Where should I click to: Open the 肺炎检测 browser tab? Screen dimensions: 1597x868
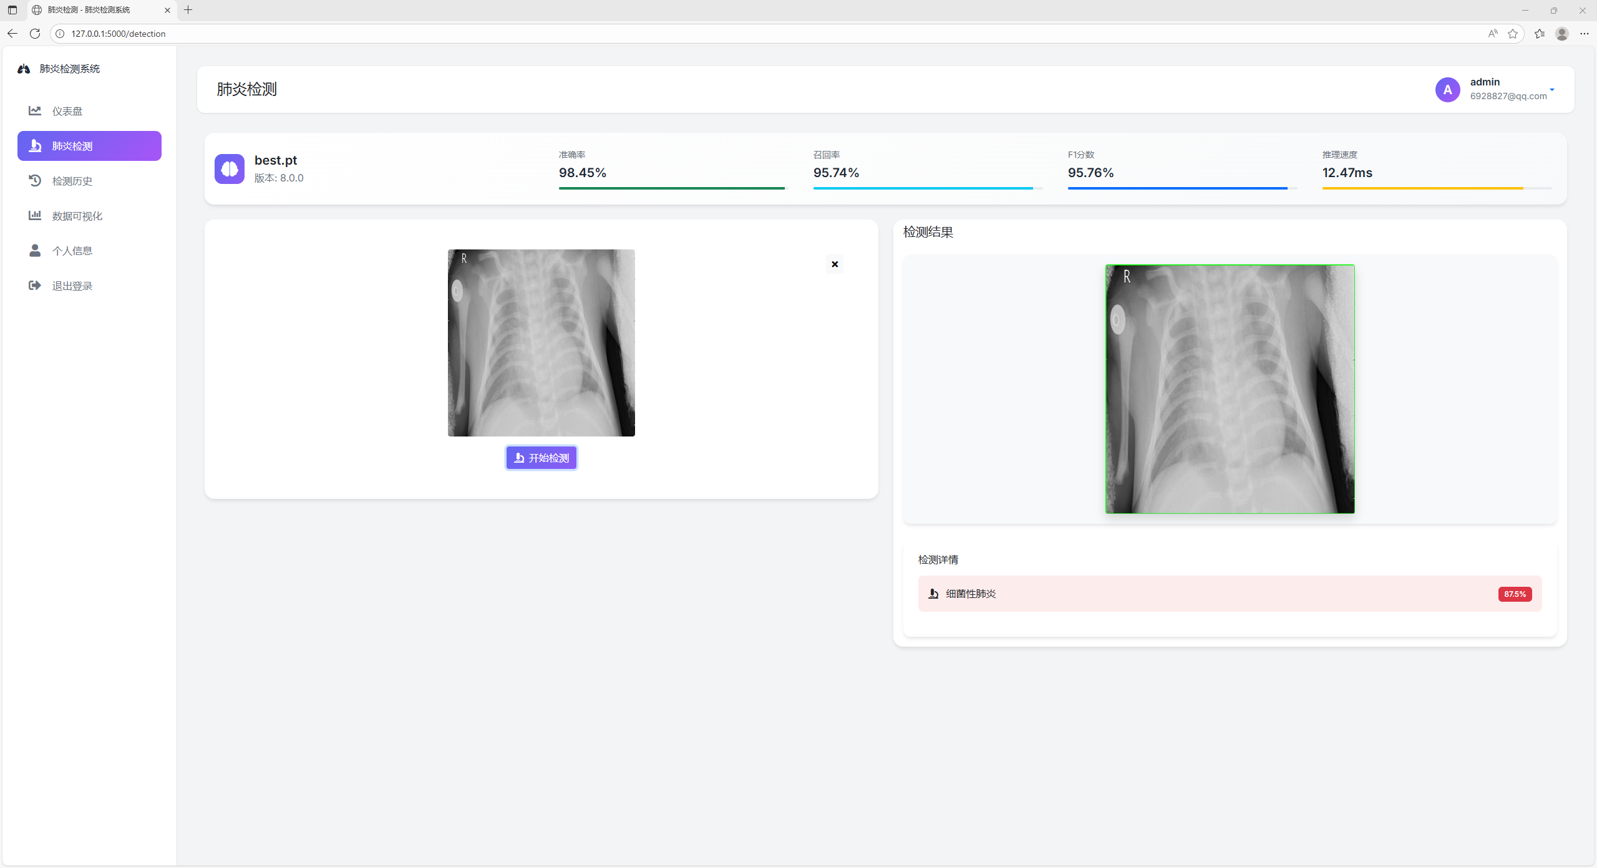coord(89,10)
